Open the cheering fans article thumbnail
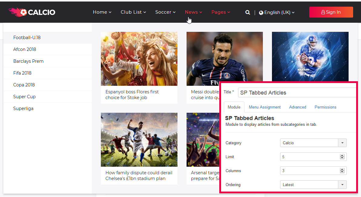The height and width of the screenshot is (197, 361). (139, 59)
